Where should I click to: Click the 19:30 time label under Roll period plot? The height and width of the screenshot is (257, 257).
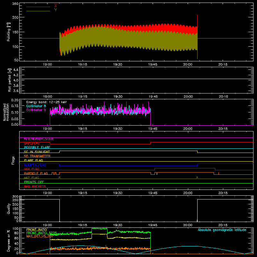point(118,97)
